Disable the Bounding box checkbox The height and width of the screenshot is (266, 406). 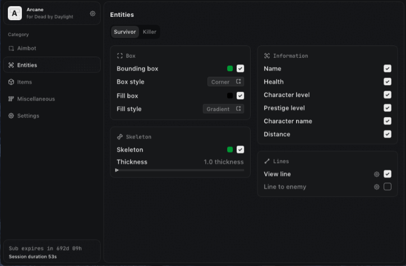tap(240, 69)
